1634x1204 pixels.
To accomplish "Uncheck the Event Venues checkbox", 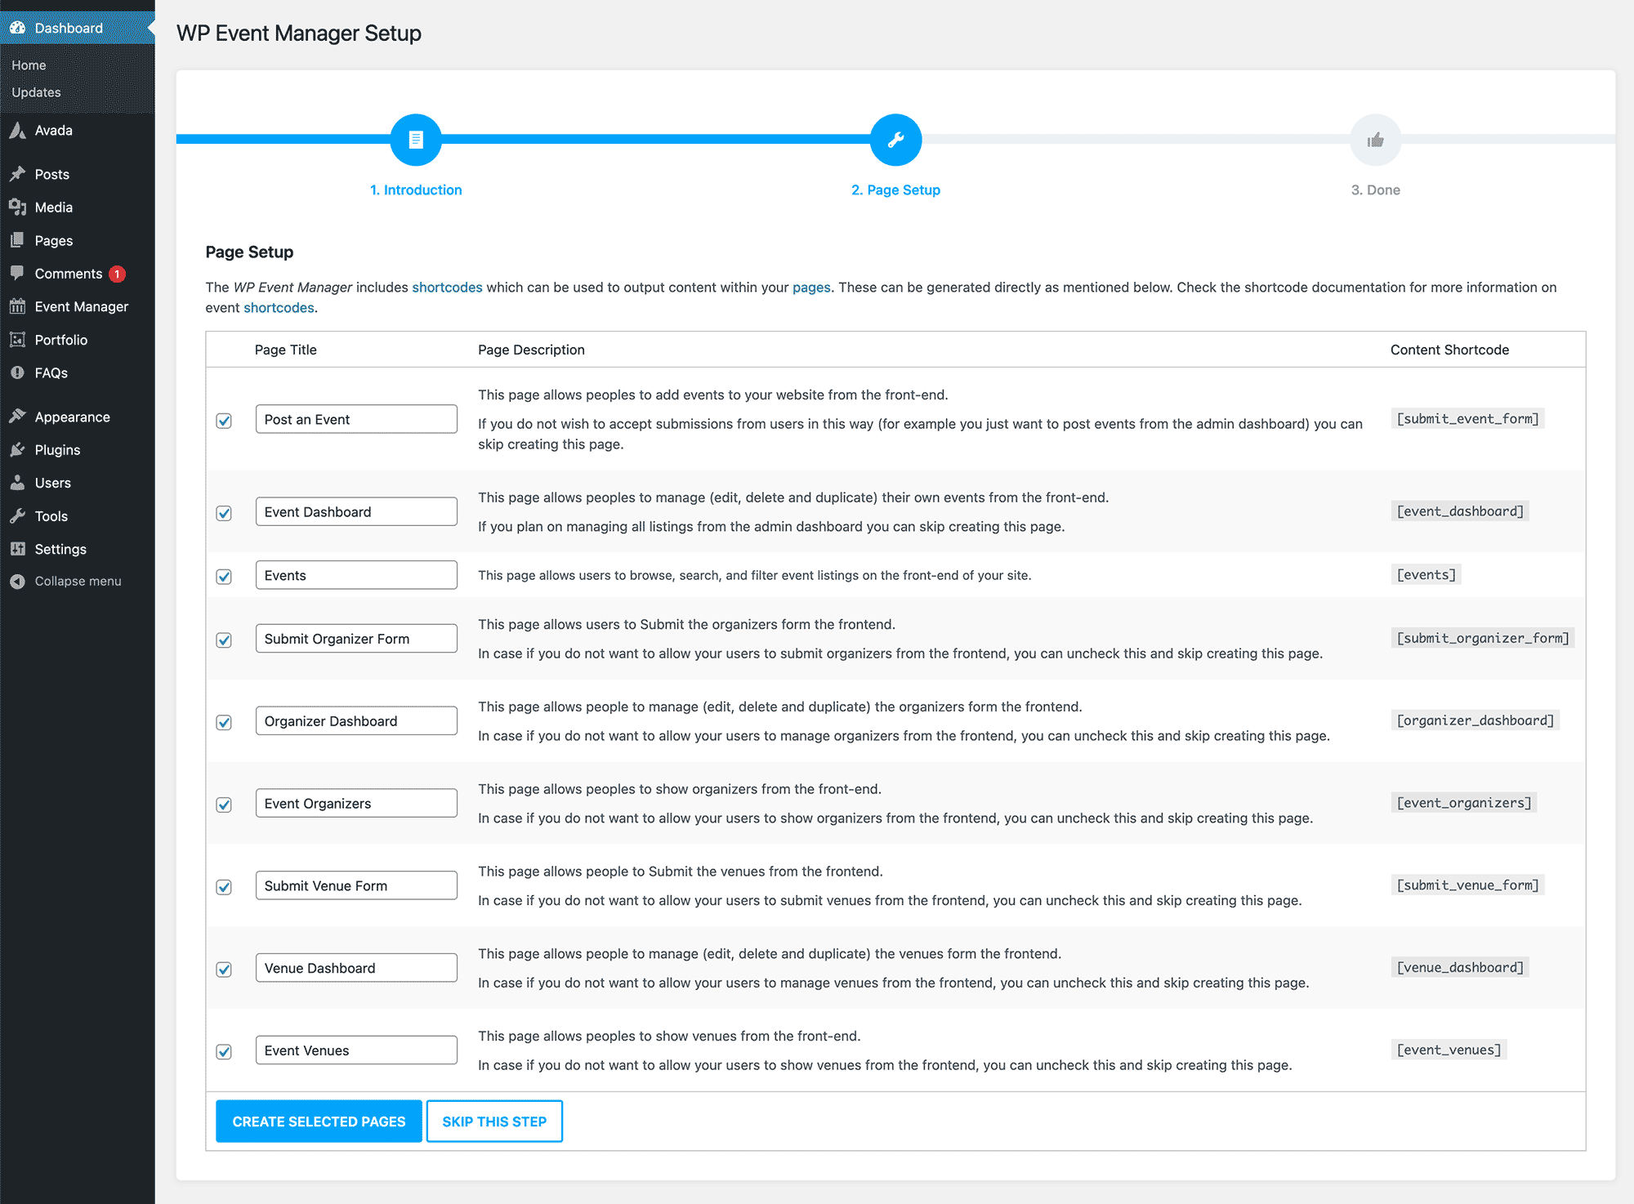I will pos(224,1052).
